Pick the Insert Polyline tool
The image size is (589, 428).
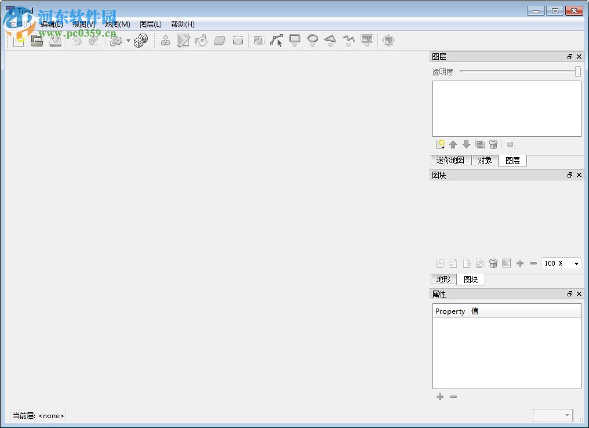click(348, 41)
